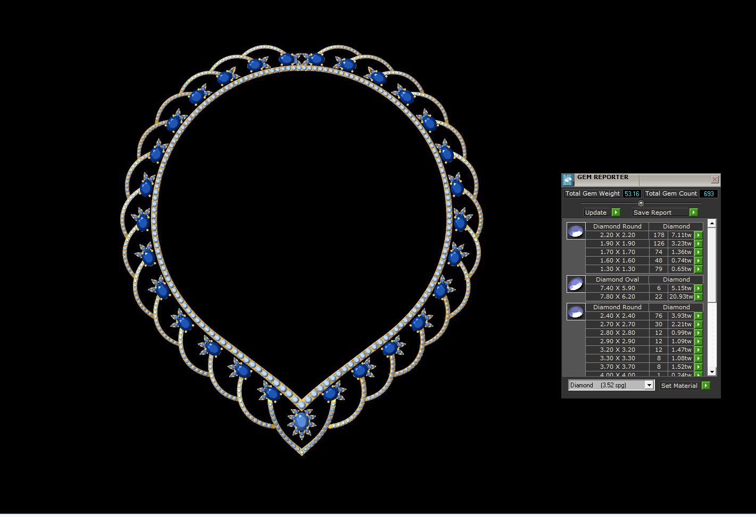Click the weight cell showing 5.15tw

[x=682, y=288]
